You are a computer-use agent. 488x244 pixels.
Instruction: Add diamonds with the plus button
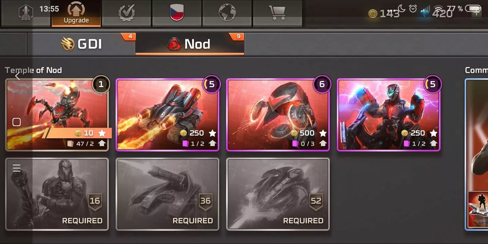(x=476, y=13)
